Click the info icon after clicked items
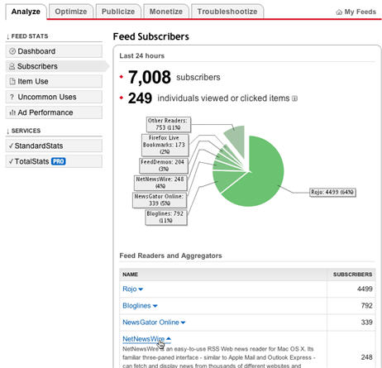Screen dimensions: 382x368 point(294,98)
